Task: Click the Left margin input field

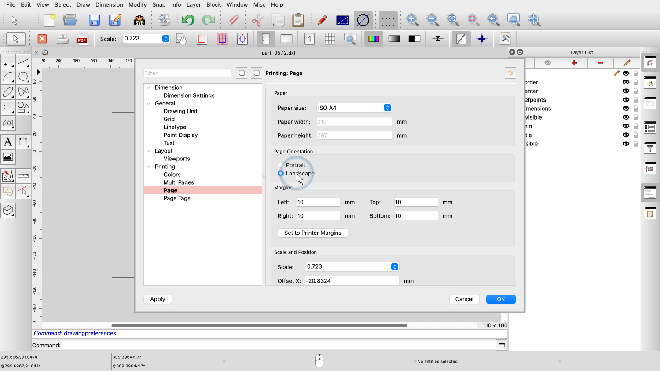Action: tap(318, 202)
